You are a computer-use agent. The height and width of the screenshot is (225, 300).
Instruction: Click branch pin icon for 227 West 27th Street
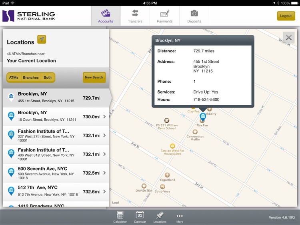point(11,135)
